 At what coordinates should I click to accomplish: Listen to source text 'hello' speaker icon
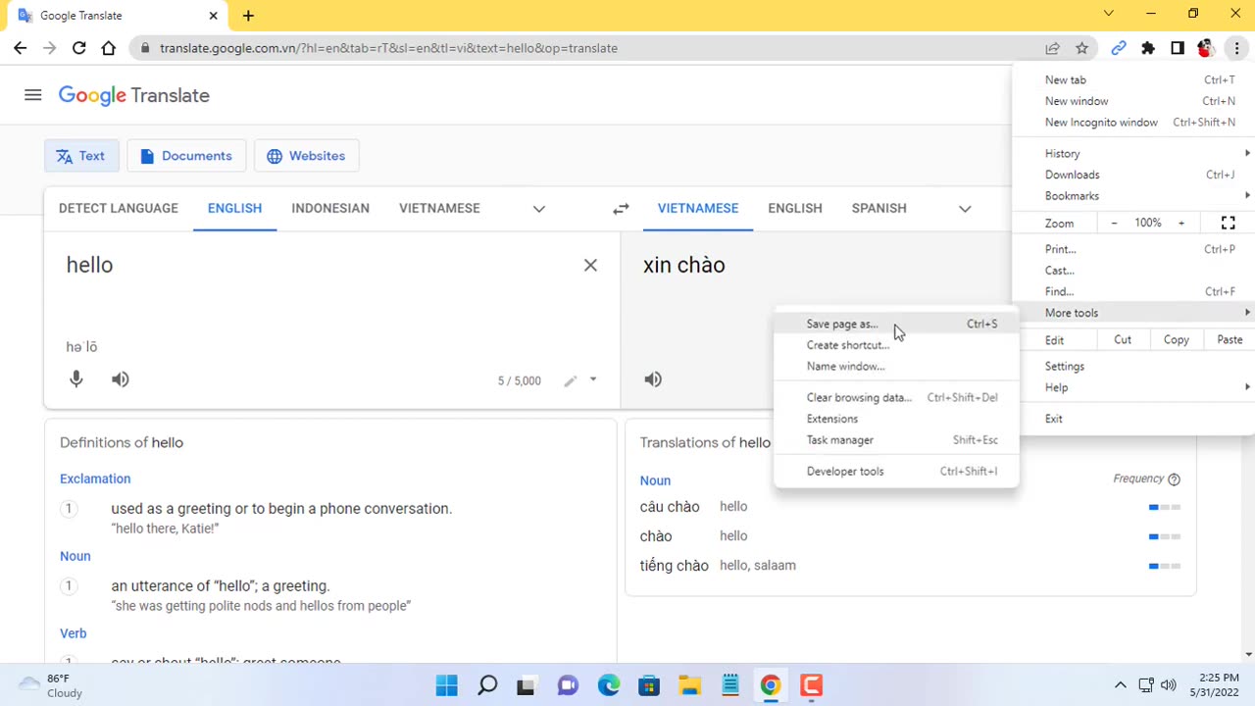[121, 379]
